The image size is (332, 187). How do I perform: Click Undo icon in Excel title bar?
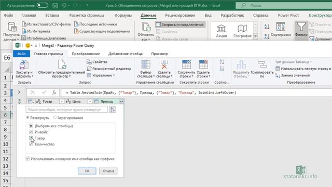(x=64, y=6)
